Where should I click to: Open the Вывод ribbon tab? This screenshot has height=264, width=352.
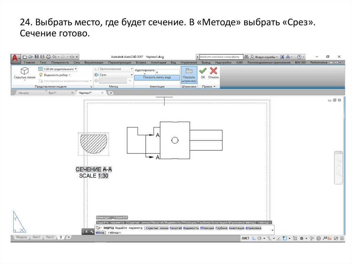[206, 63]
